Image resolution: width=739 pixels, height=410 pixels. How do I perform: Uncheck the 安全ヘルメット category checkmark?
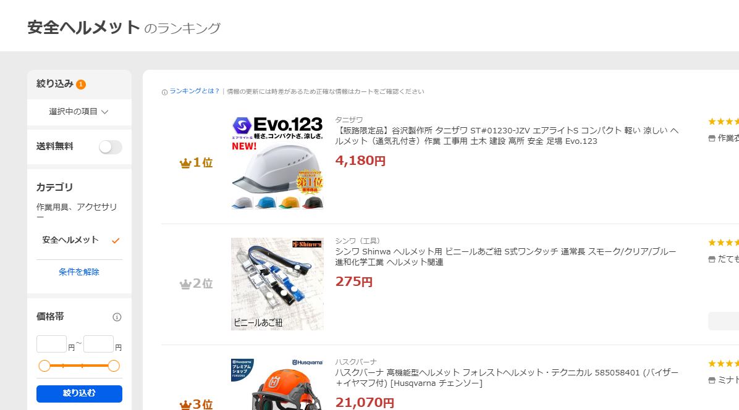coord(116,241)
